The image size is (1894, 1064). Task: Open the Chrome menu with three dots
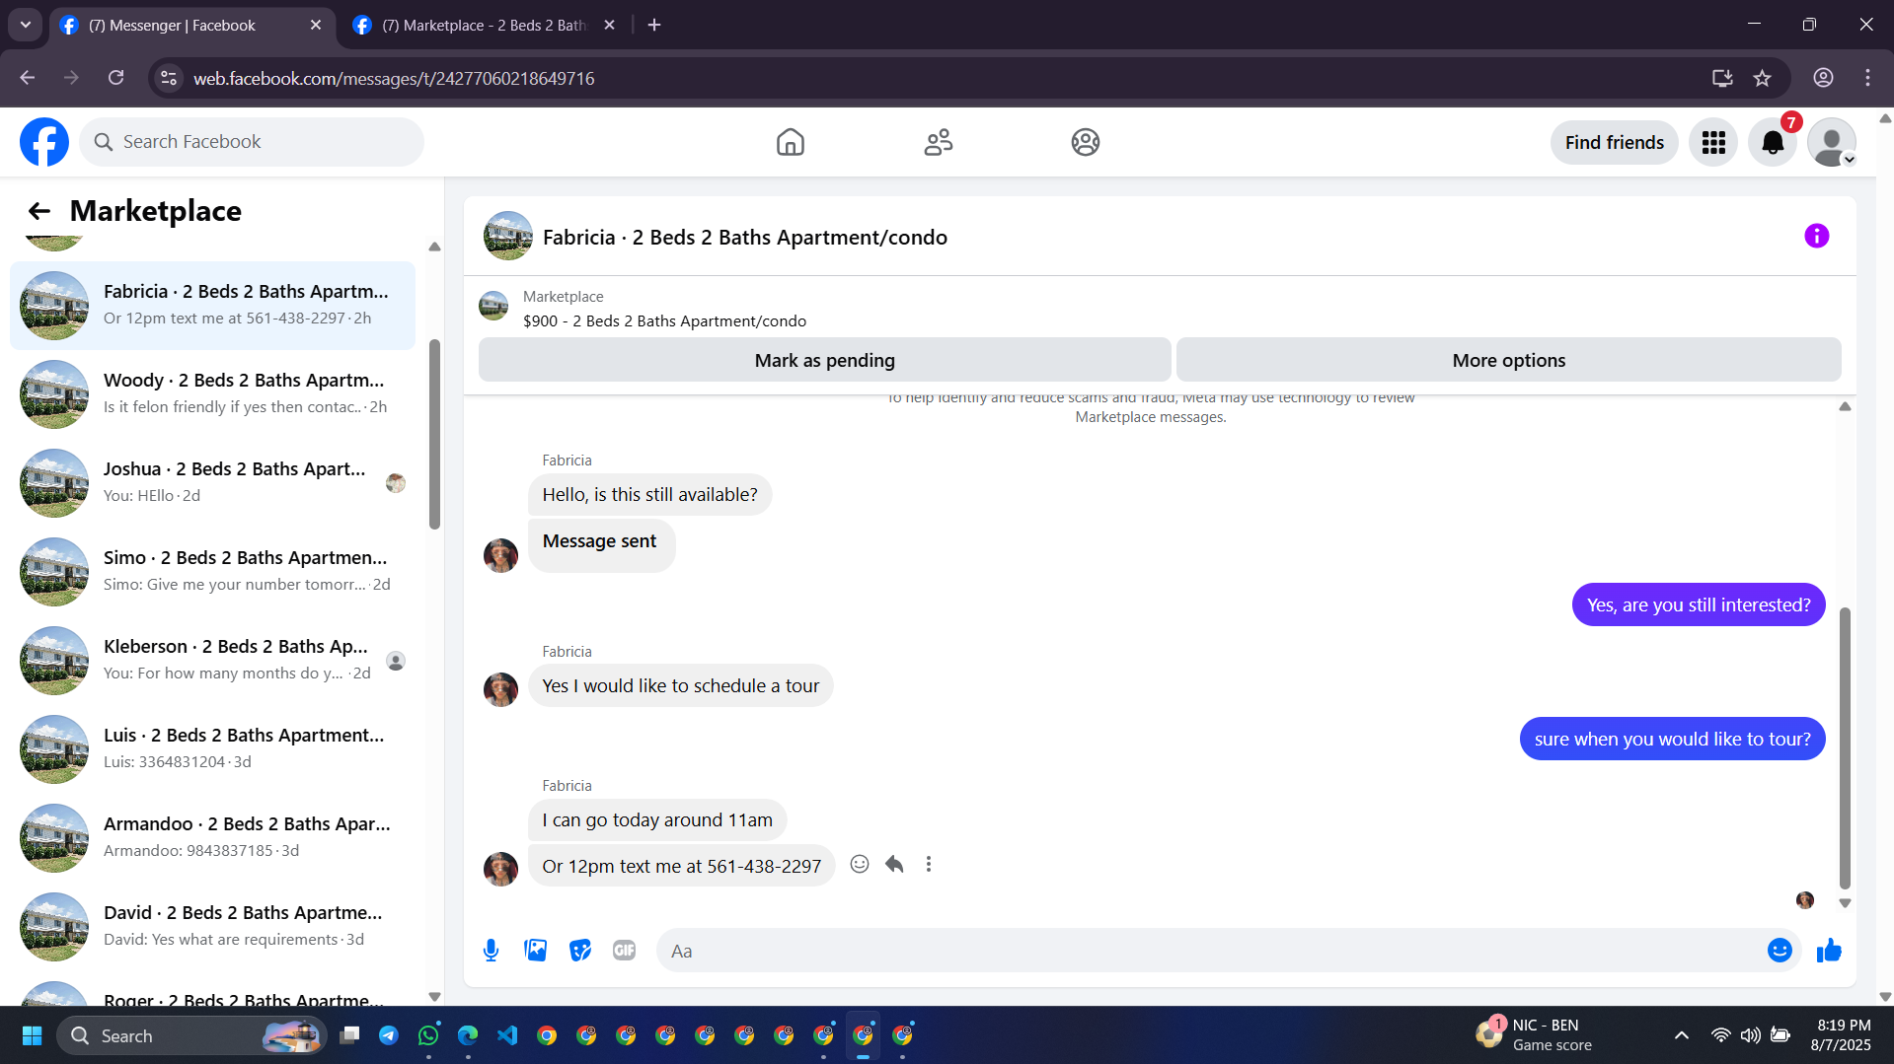click(x=1867, y=78)
